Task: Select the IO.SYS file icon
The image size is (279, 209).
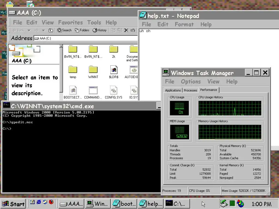Action: click(134, 90)
